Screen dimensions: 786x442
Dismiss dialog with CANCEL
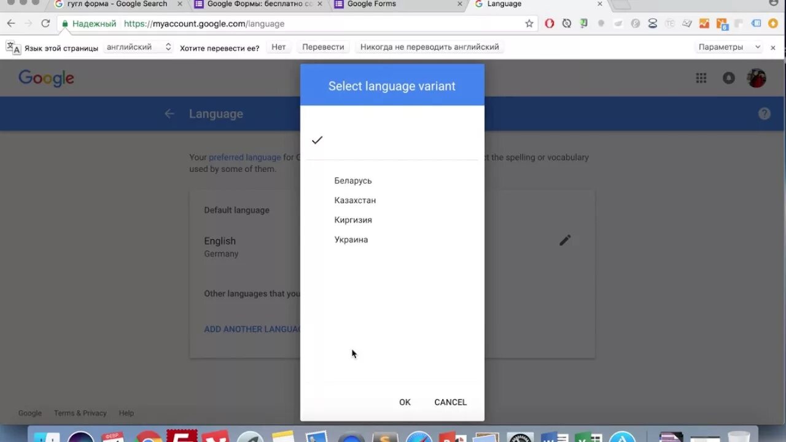451,402
